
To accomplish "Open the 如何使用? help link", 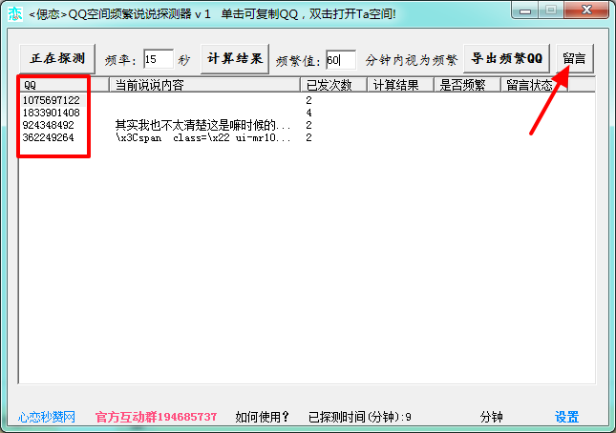I will 262,417.
